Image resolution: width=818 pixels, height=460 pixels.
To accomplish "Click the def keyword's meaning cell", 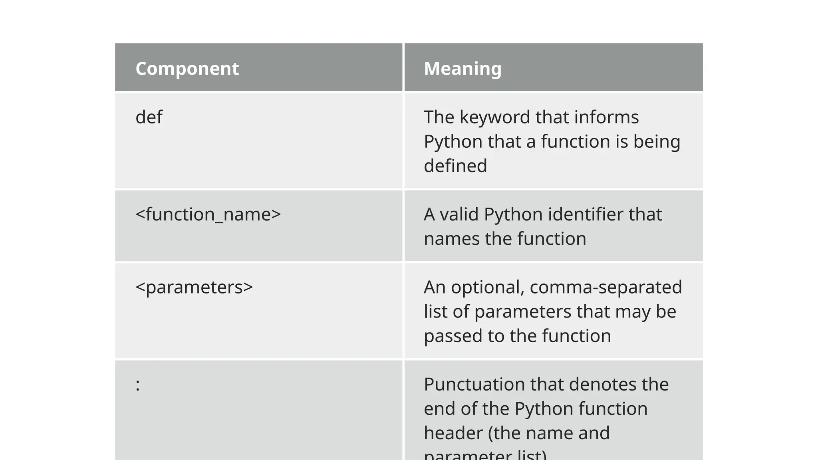I will (552, 141).
